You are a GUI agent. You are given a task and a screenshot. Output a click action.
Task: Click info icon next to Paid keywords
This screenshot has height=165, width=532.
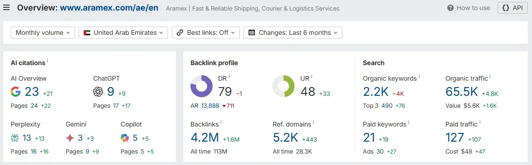(x=409, y=122)
